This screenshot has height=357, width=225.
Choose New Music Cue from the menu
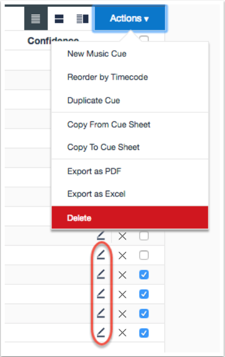coord(97,53)
